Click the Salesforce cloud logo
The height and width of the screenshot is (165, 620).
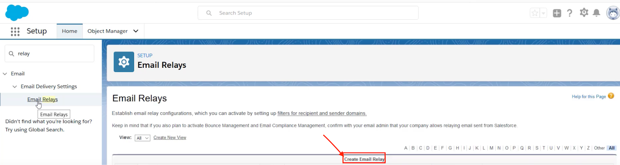[x=17, y=12]
